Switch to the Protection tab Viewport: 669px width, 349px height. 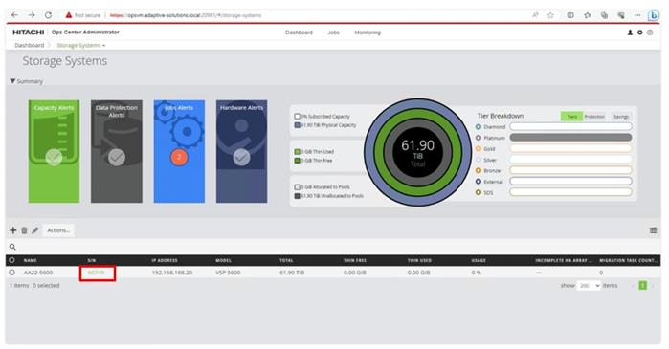tap(594, 117)
